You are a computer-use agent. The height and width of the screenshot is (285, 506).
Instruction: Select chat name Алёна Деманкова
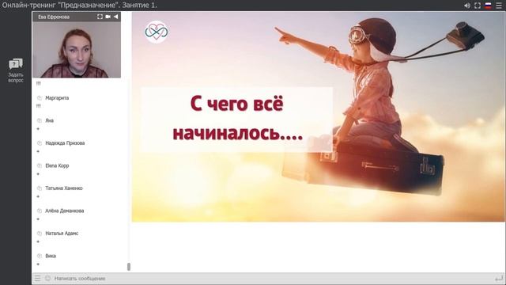(65, 211)
